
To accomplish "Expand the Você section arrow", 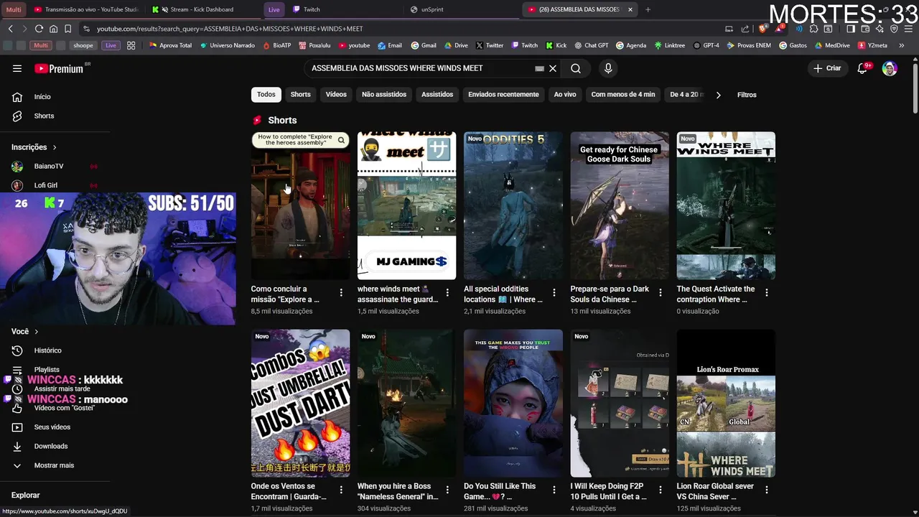I will tap(36, 332).
